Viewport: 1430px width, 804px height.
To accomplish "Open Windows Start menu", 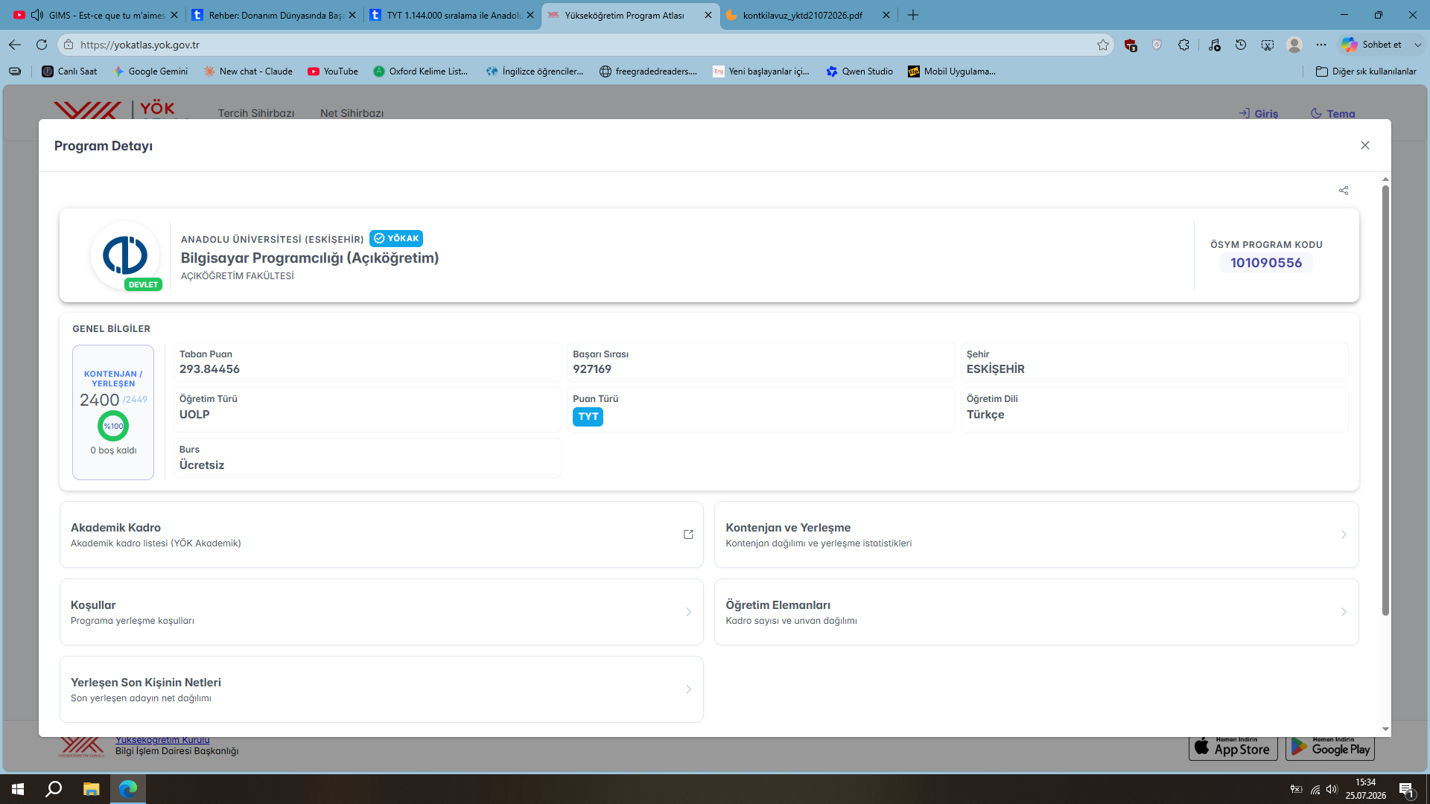I will tap(18, 789).
